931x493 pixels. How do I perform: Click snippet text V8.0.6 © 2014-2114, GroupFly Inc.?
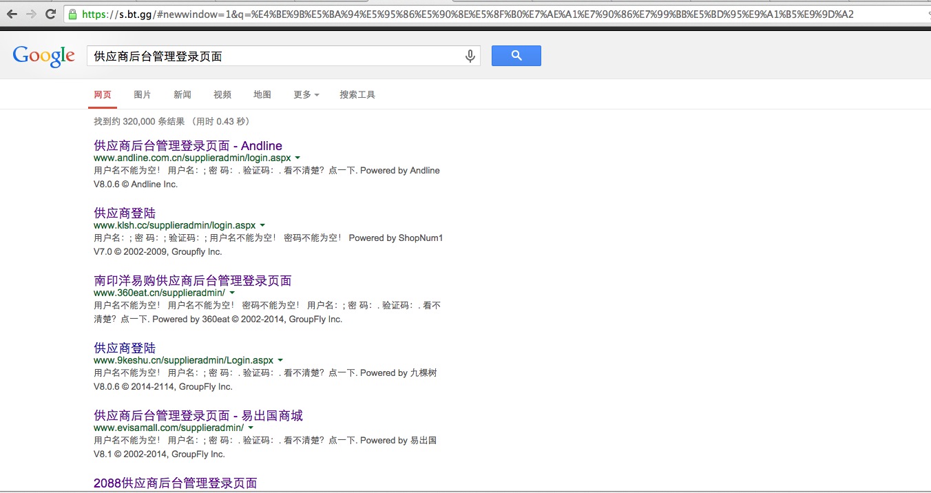coord(163,387)
